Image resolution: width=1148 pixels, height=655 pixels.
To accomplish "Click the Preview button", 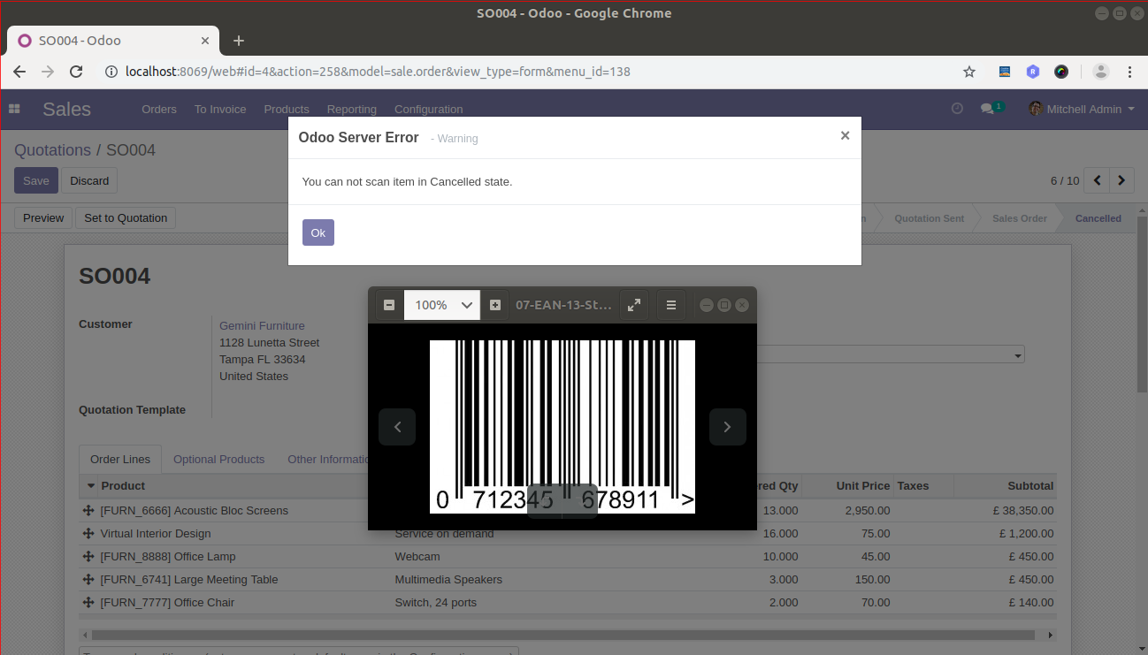I will (x=43, y=218).
